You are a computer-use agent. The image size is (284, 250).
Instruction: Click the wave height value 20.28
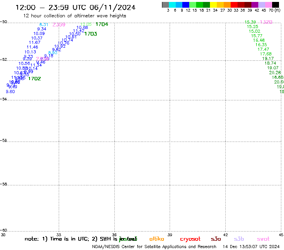click(275, 73)
